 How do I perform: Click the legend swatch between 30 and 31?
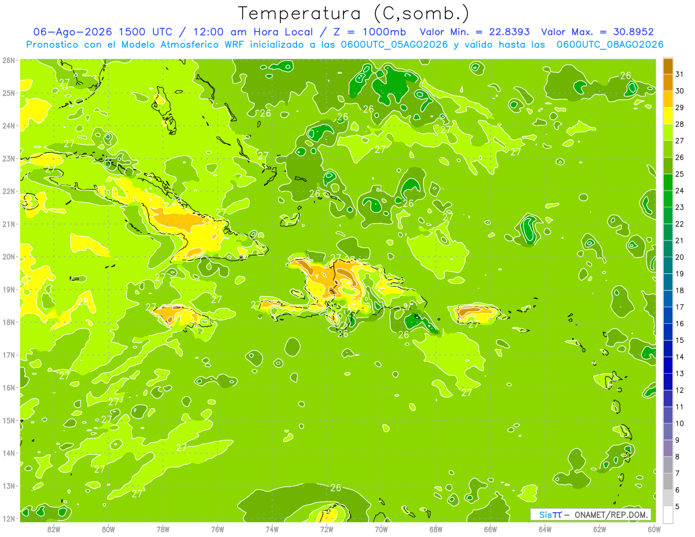point(668,82)
